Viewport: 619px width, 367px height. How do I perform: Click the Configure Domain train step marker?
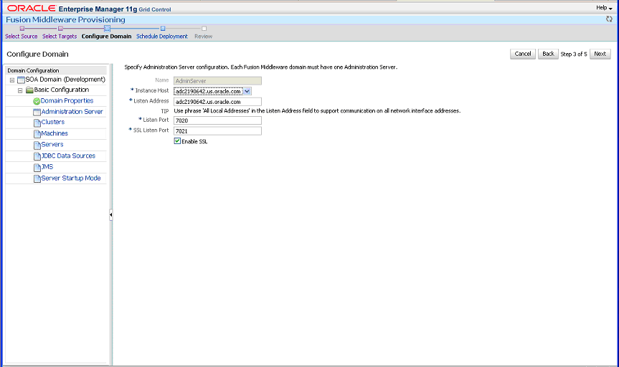(107, 29)
